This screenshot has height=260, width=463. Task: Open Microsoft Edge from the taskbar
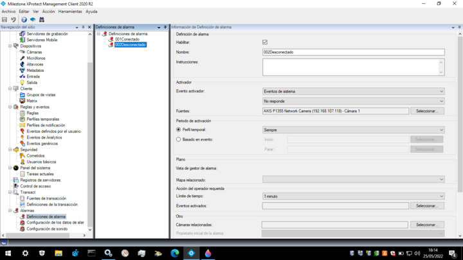click(175, 254)
